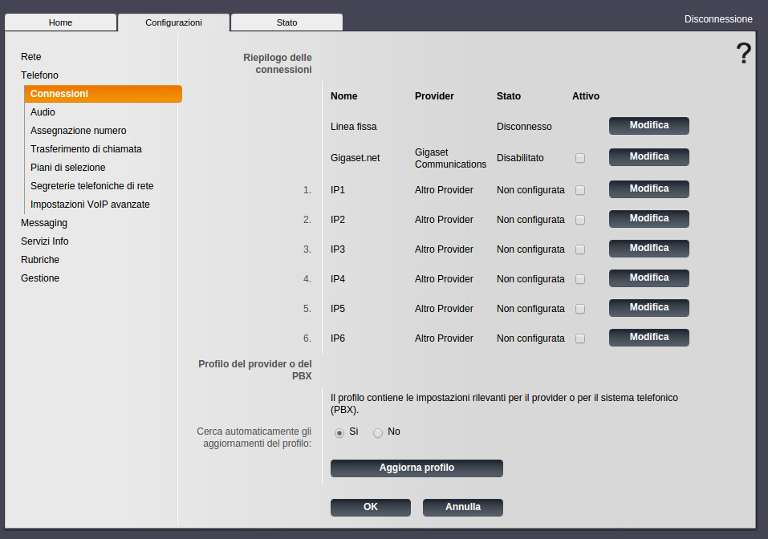The height and width of the screenshot is (539, 768).
Task: Open Audio settings under Telefono
Action: (43, 112)
